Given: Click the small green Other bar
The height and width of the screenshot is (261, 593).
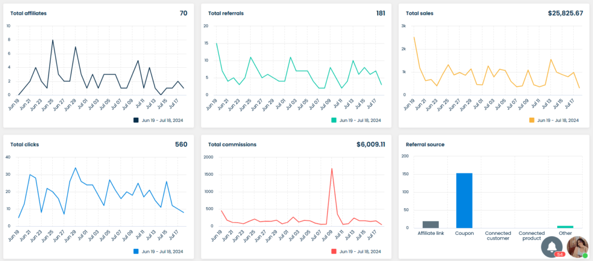Looking at the screenshot, I should click(x=565, y=227).
